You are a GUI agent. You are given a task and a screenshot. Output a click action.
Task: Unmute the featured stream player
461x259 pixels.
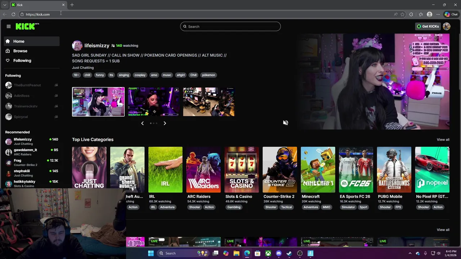pyautogui.click(x=286, y=123)
